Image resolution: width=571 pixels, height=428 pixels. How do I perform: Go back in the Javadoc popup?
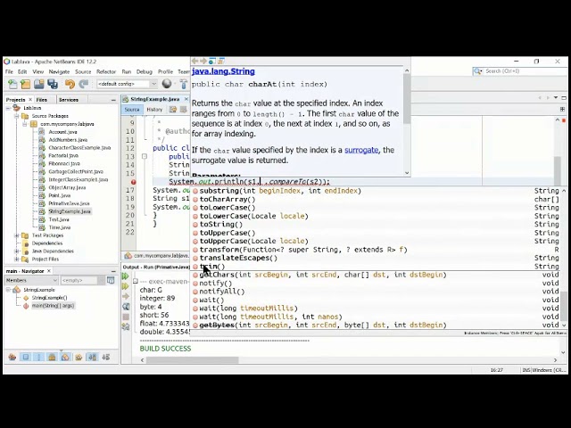point(194,61)
